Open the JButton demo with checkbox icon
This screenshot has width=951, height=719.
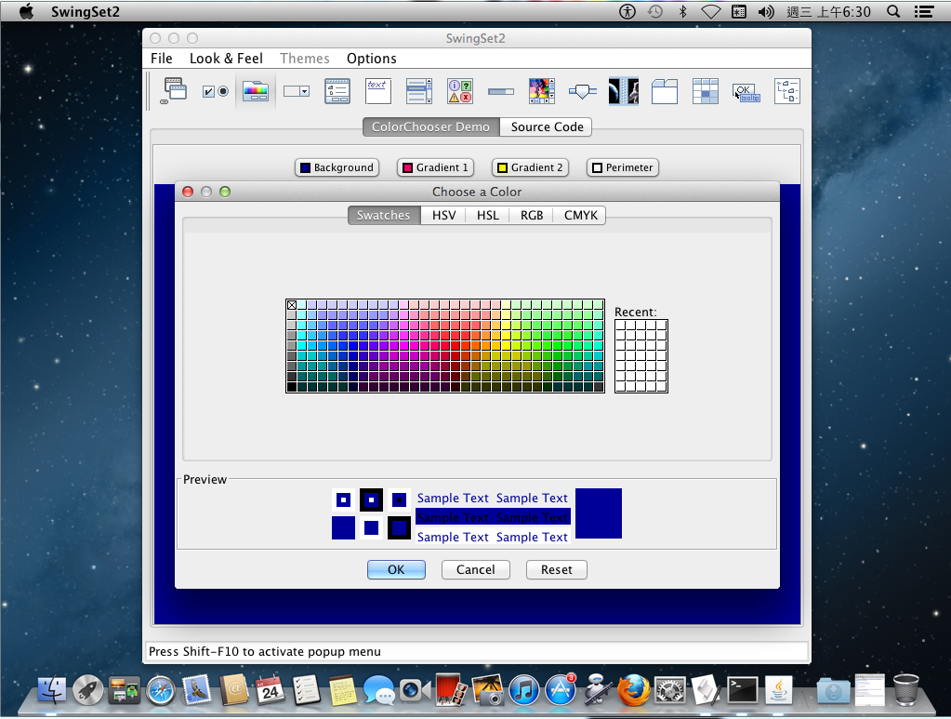(216, 91)
